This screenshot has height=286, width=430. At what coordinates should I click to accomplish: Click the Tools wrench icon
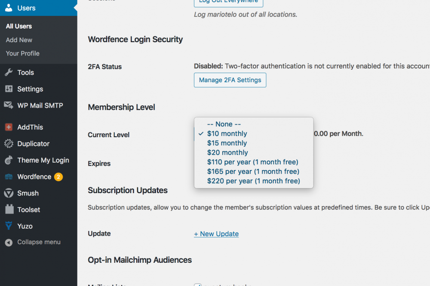click(9, 72)
